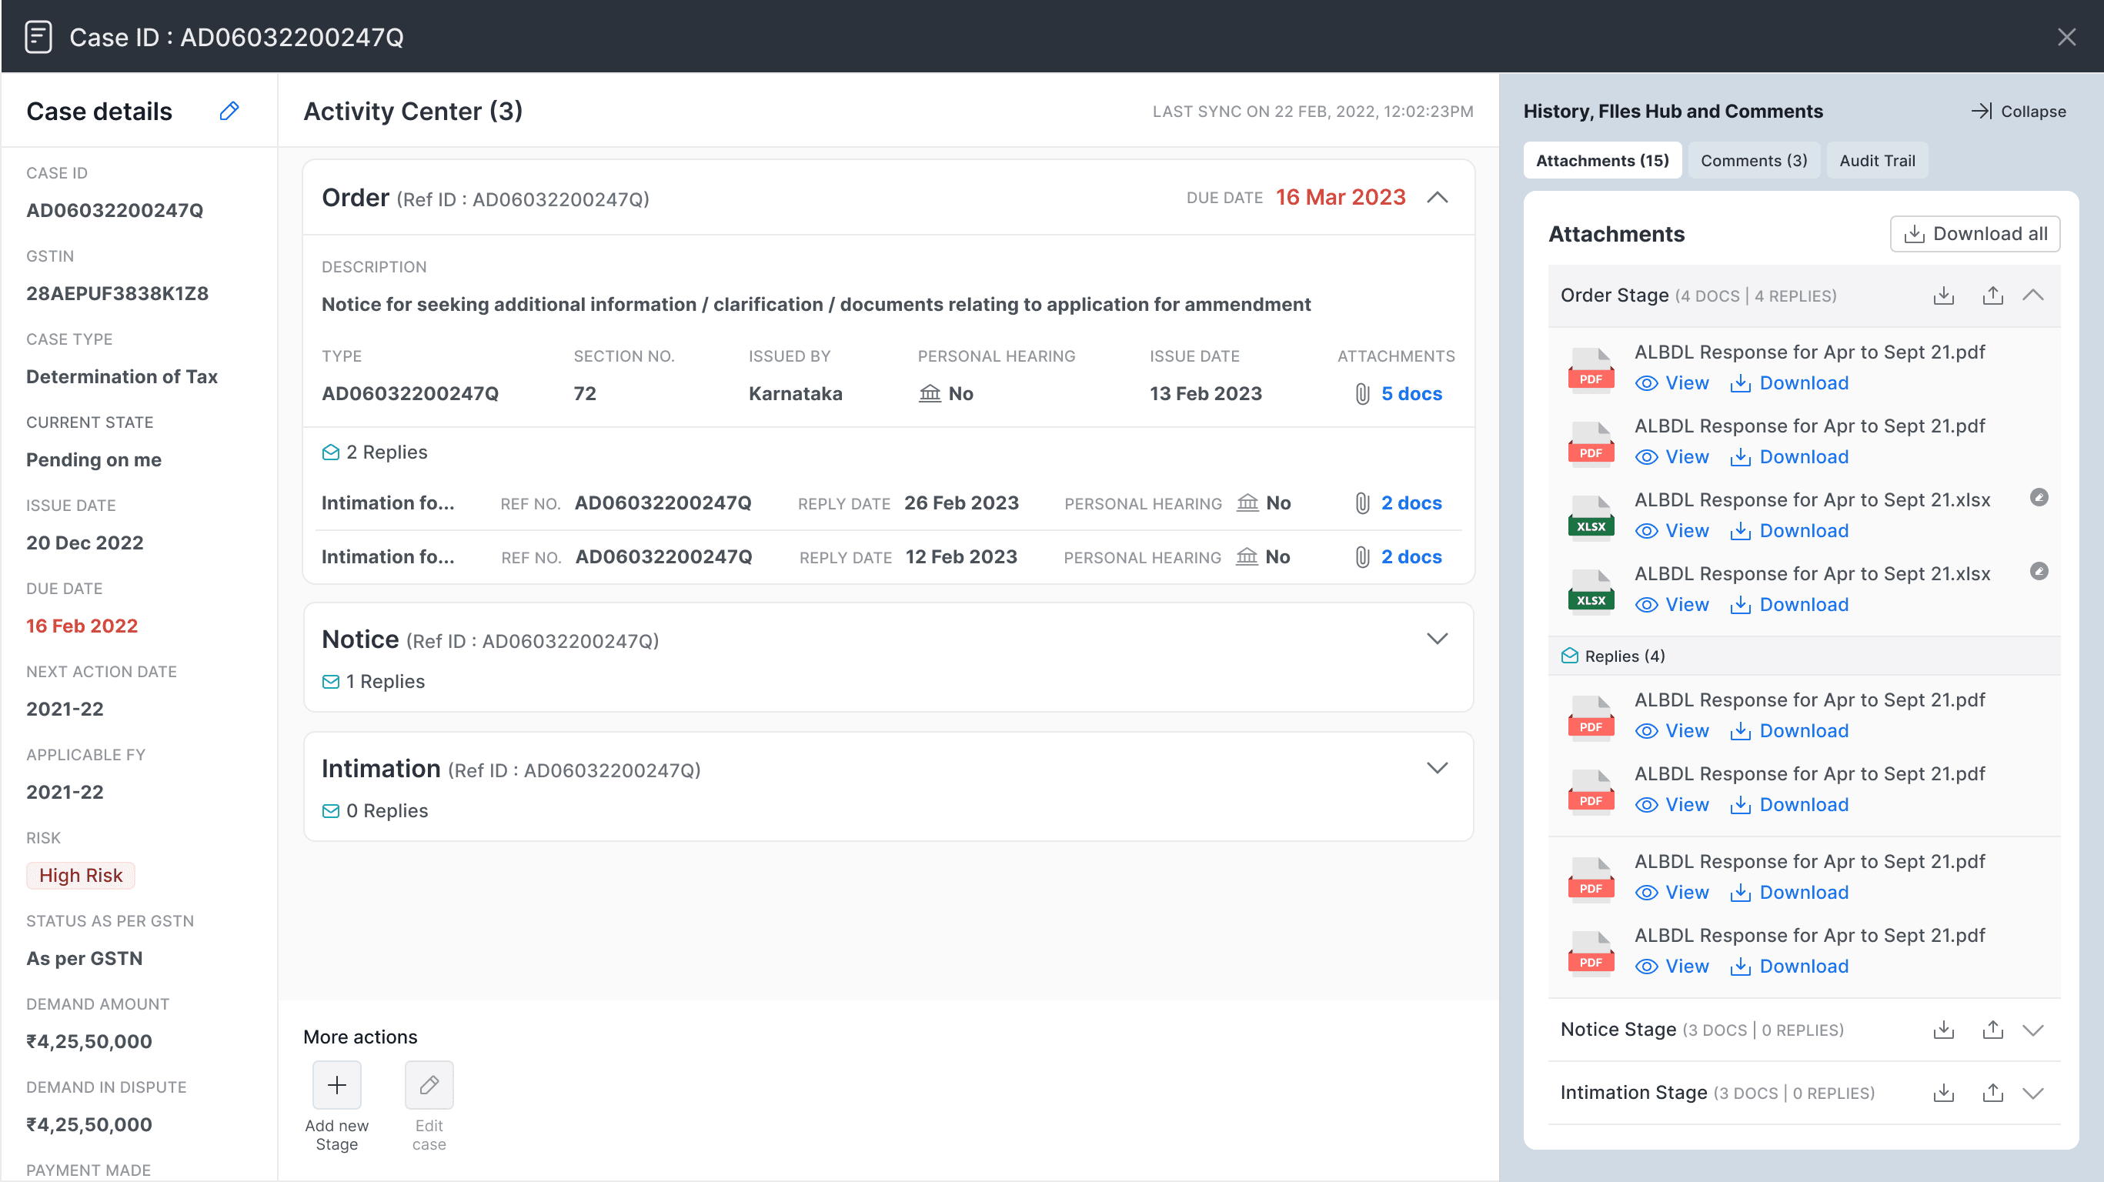Screen dimensions: 2104x1182
Task: Select reply row dated 26 Feb 2023
Action: (x=889, y=503)
